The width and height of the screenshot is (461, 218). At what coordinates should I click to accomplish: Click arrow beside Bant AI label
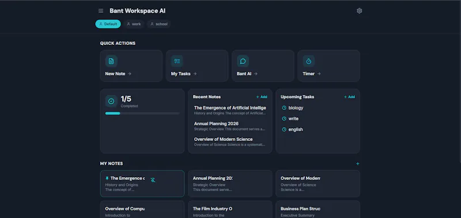coord(256,74)
